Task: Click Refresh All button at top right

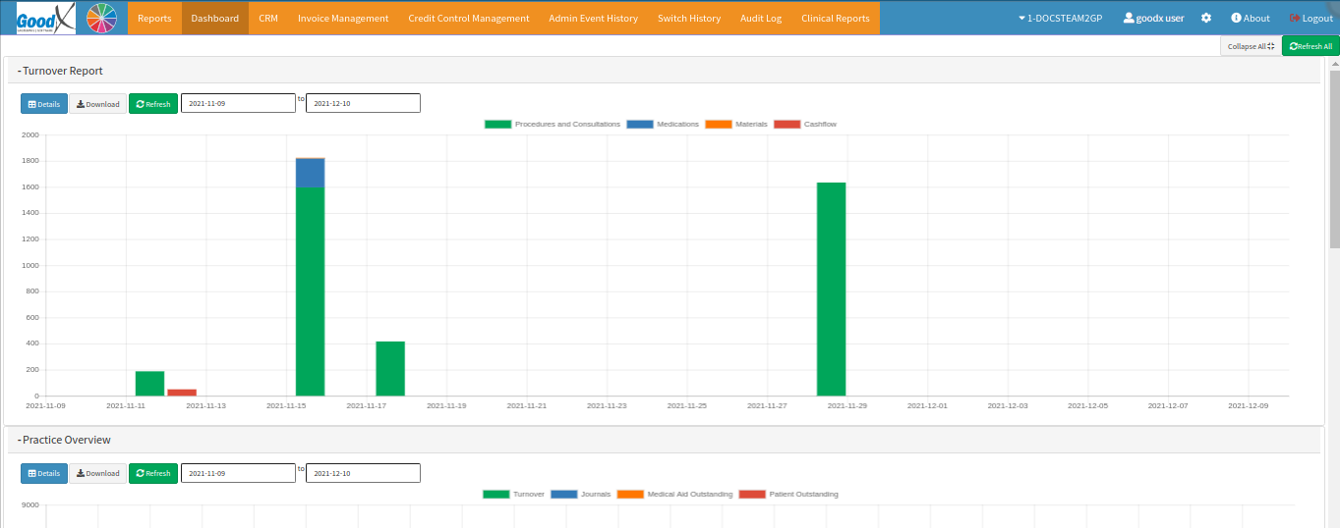Action: [1311, 46]
